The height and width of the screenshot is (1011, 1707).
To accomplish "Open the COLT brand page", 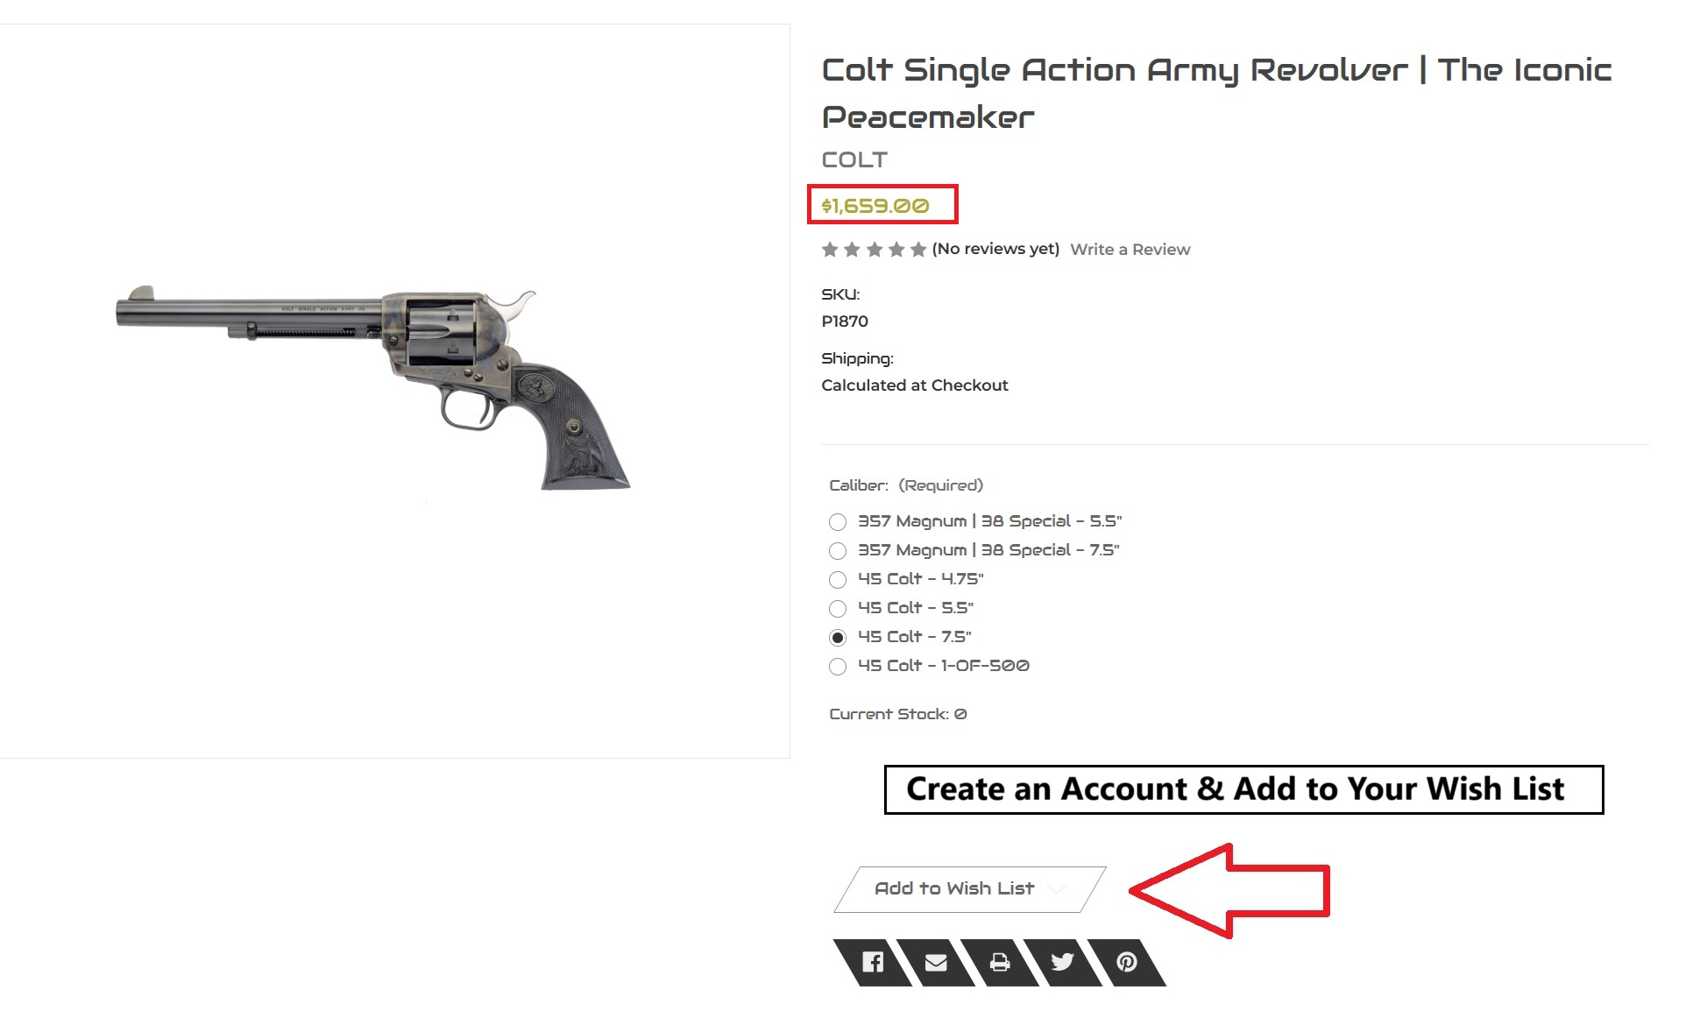I will pos(853,159).
